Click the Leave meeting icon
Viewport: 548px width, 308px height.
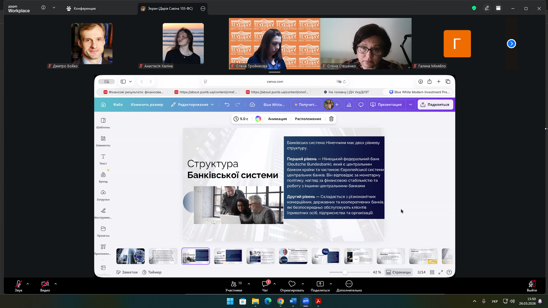click(531, 284)
